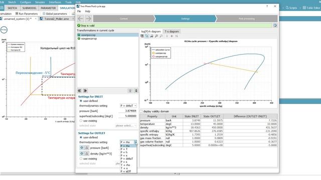Click density row in properties table
321x180 pixels.
209,127
